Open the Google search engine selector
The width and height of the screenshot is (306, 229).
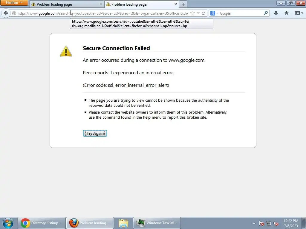214,13
